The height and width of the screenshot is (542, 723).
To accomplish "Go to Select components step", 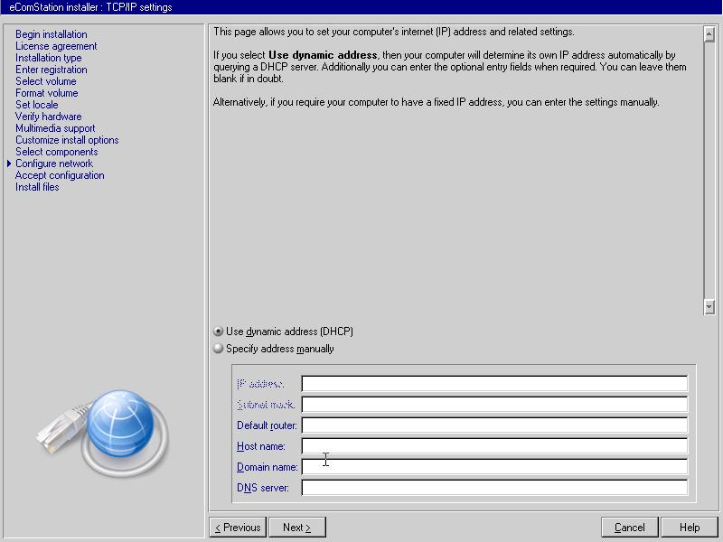I will tap(57, 152).
